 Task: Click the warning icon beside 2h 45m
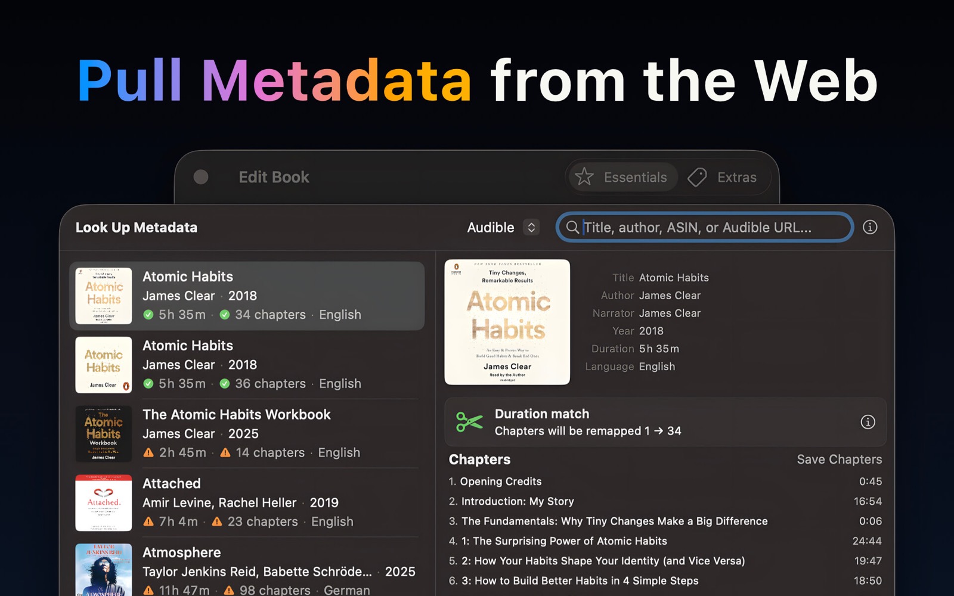pos(148,452)
